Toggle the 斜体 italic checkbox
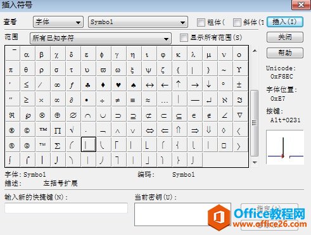The height and width of the screenshot is (235, 311). [237, 22]
